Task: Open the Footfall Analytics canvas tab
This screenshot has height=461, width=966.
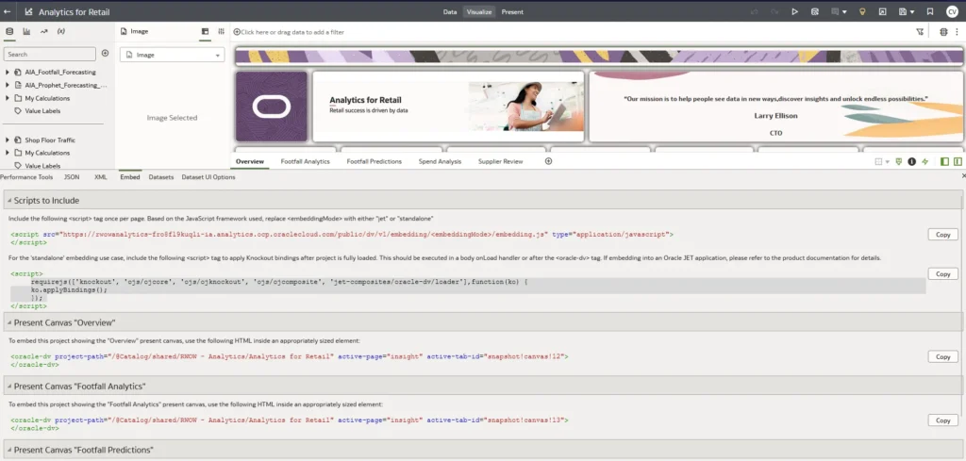Action: point(305,161)
